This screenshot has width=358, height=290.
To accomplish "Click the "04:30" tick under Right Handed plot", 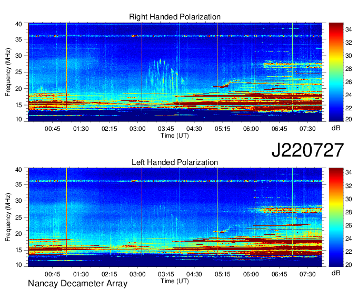I will [x=194, y=129].
